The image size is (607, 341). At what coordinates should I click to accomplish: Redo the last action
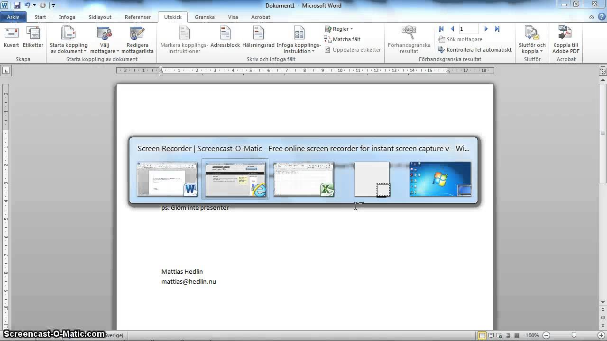coord(43,5)
